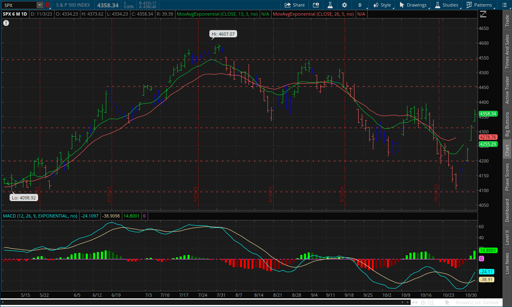Image resolution: width=512 pixels, height=307 pixels.
Task: Click the MACD study label
Action: (x=40, y=216)
